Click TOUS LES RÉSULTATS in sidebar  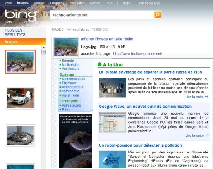pos(15,33)
